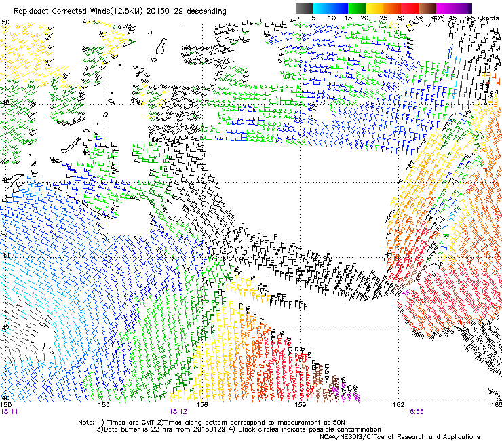502x441 pixels.
Task: Click the cyan 5-10 knots legend swatch
Action: pos(322,8)
